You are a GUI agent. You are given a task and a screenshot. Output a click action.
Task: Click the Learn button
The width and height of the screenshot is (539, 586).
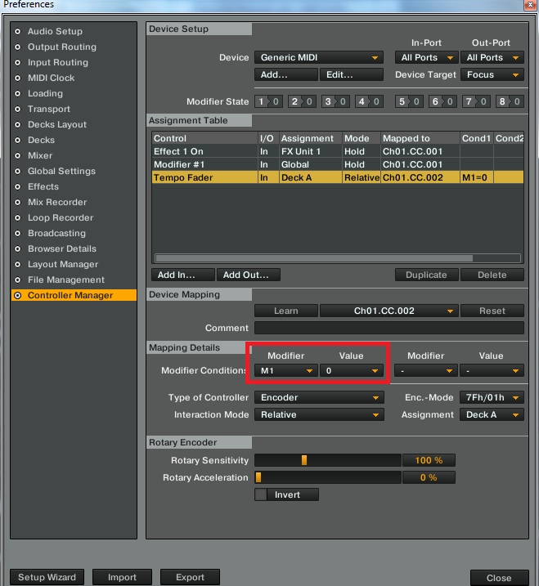point(286,311)
